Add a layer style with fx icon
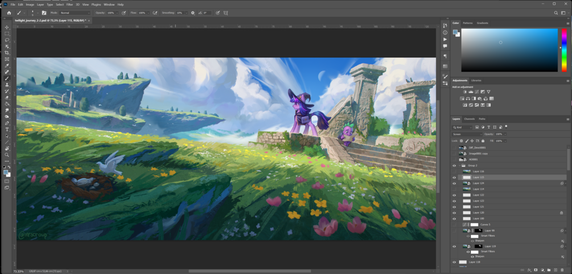 point(529,270)
